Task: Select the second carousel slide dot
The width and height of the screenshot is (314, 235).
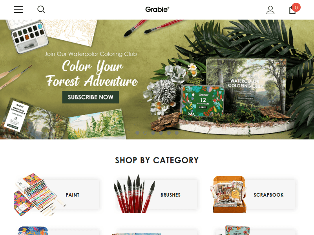Action: [145, 133]
